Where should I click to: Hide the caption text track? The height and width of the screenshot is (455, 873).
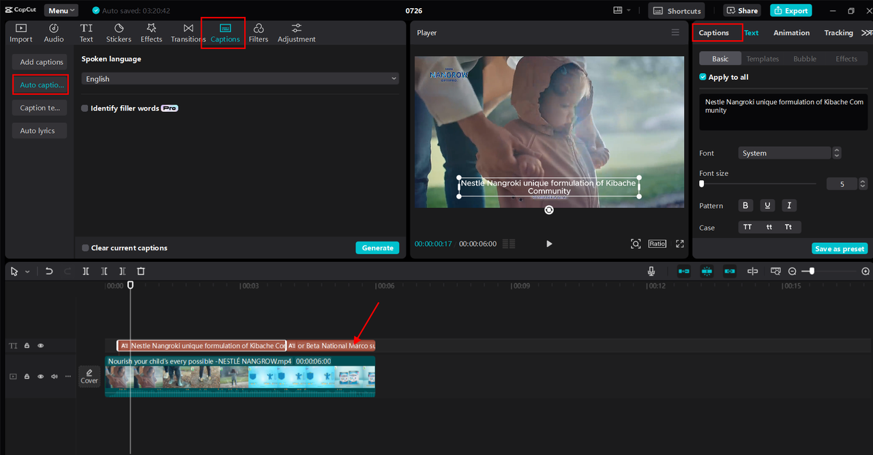[40, 346]
